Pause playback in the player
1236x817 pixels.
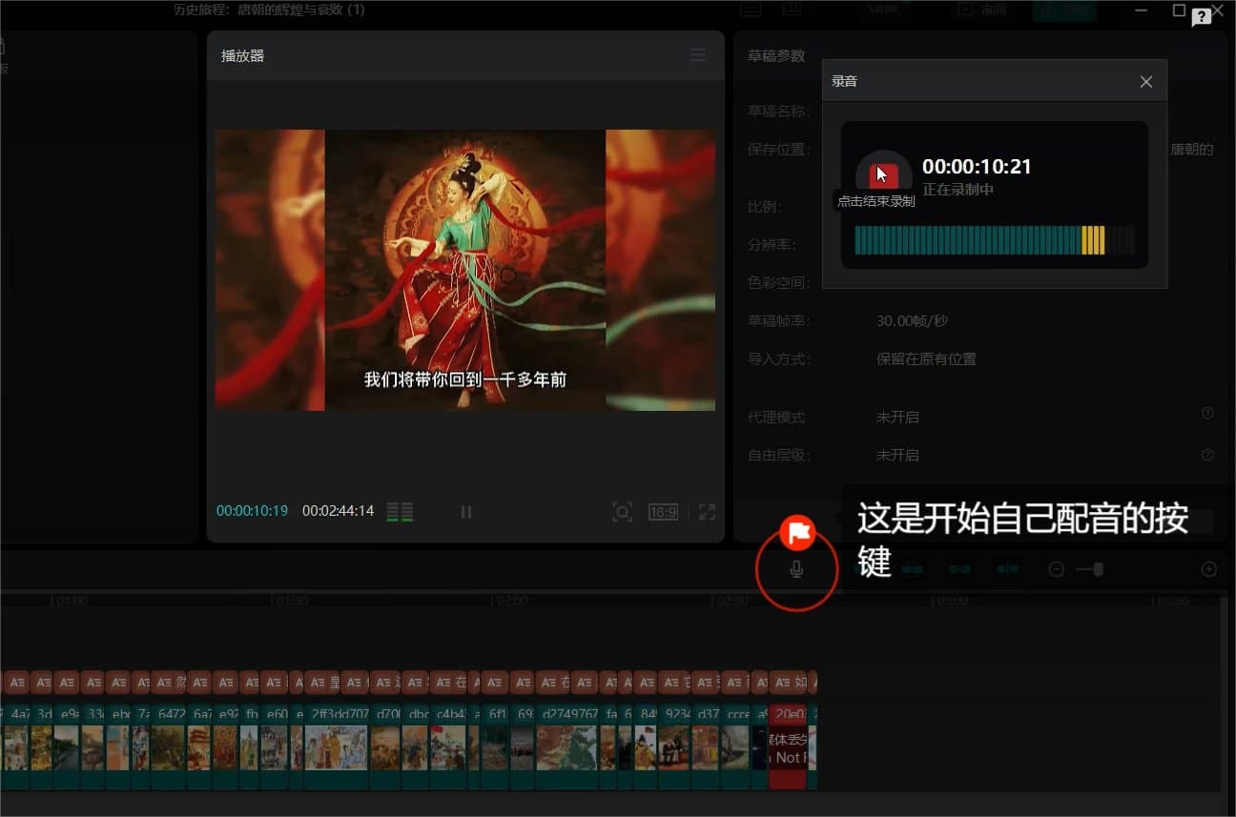[466, 512]
